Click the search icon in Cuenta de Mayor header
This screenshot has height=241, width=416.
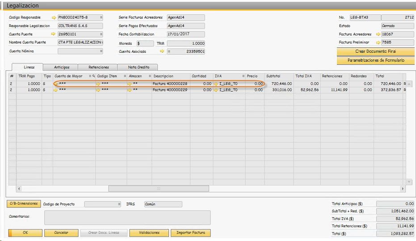click(x=93, y=76)
